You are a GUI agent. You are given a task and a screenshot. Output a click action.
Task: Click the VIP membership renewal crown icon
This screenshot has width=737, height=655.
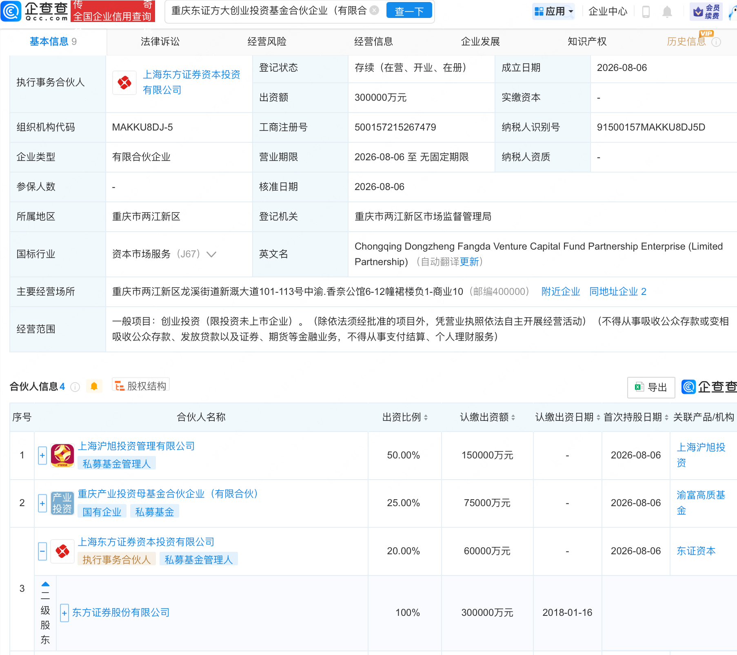pos(706,11)
